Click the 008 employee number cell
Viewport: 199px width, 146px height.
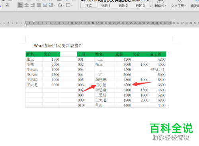point(86,95)
